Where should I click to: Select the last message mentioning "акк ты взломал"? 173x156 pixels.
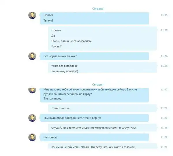pos(102,146)
